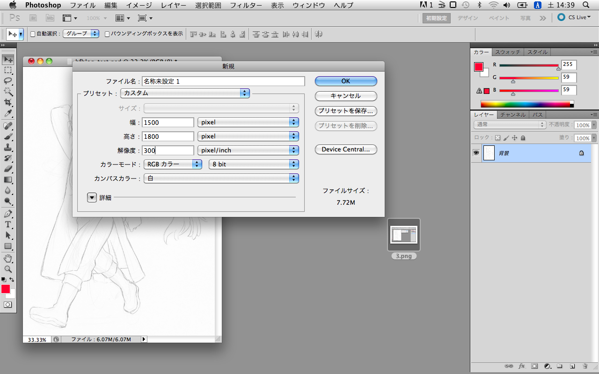This screenshot has height=374, width=599.
Task: Expand the 詳細 disclosure triangle
Action: pos(92,197)
